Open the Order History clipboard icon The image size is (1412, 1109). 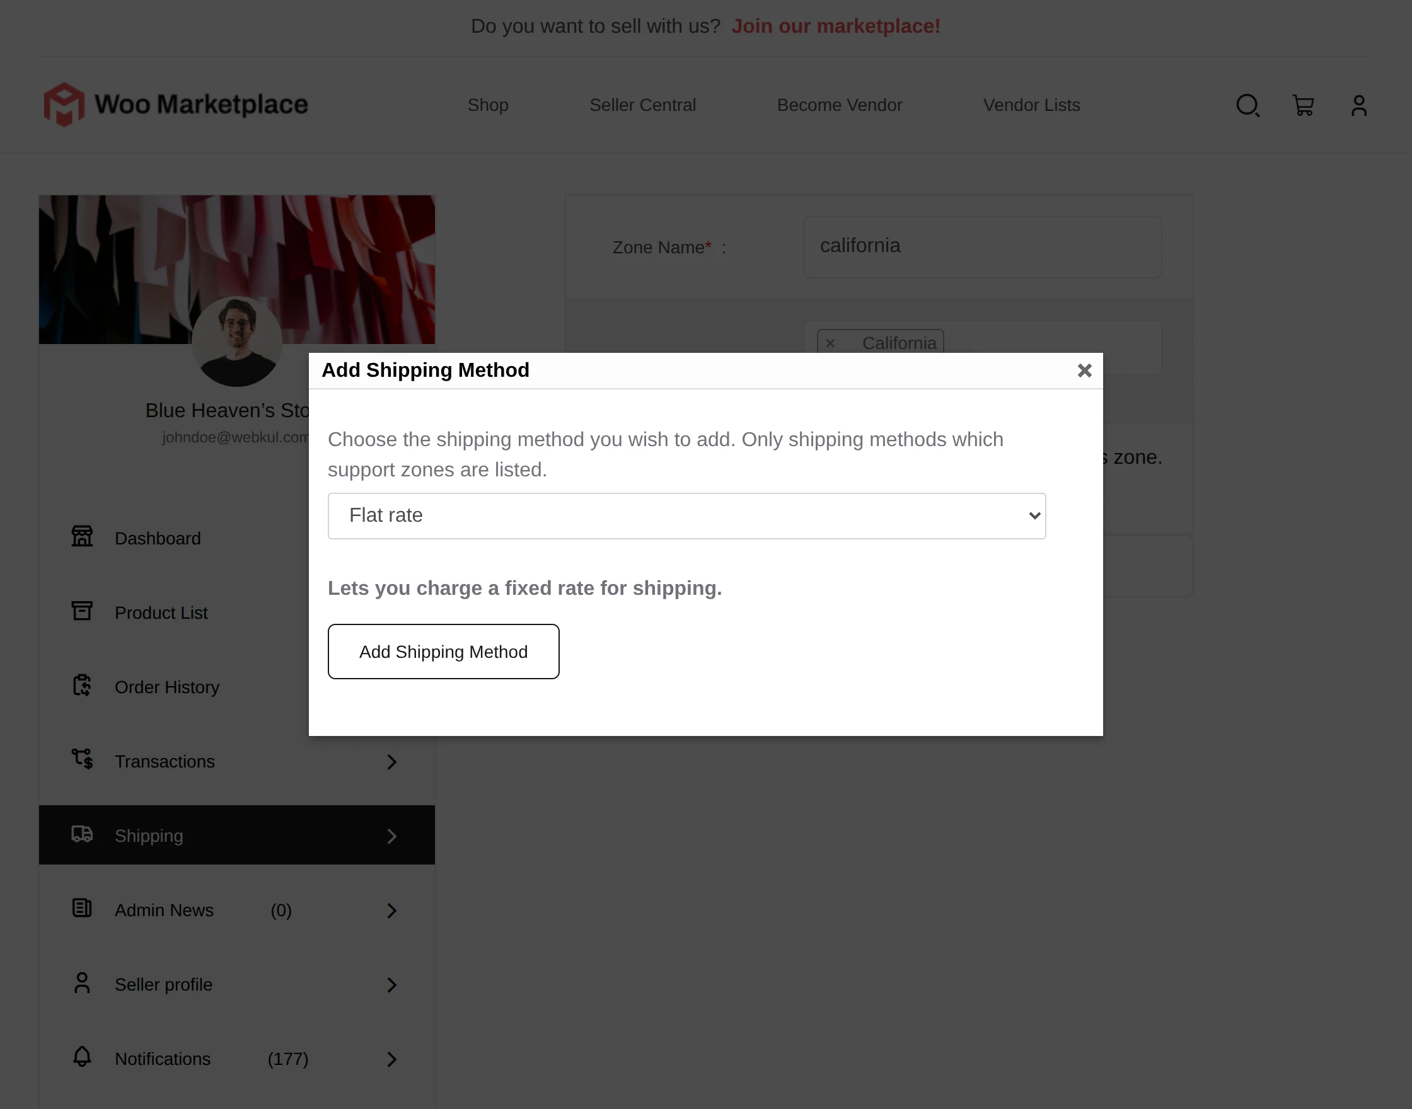click(x=82, y=685)
